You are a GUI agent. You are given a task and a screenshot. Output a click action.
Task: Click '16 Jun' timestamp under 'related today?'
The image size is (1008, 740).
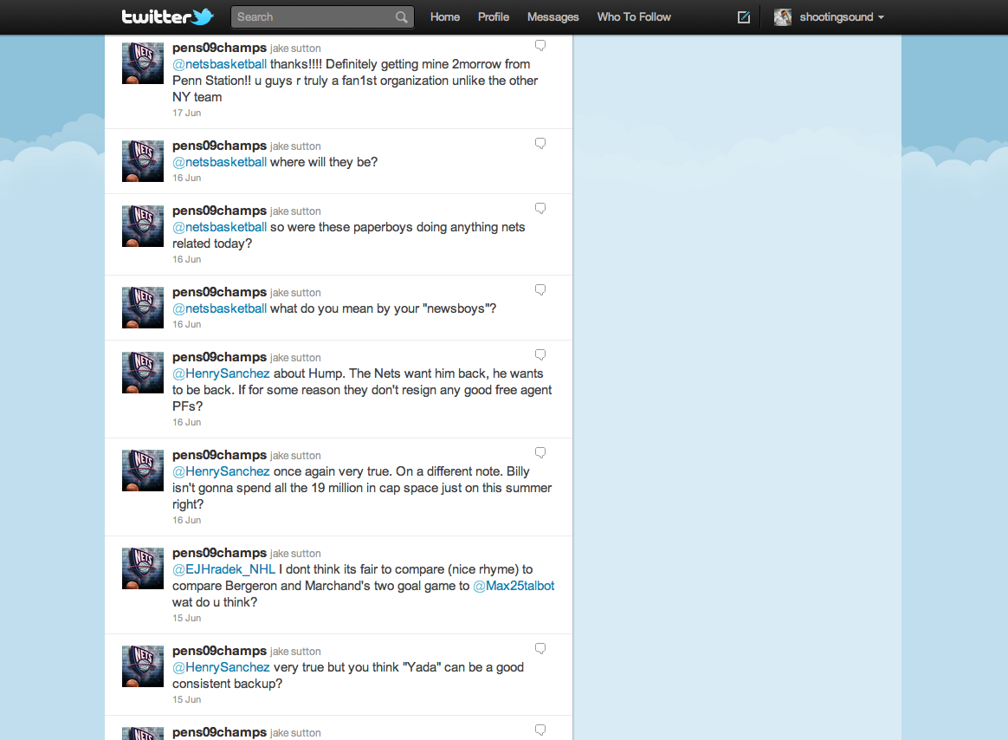coord(186,259)
